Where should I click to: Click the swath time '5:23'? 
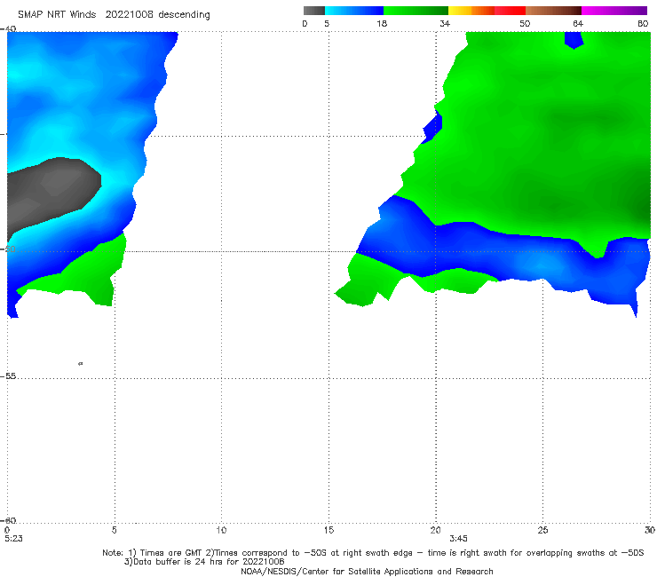point(13,539)
